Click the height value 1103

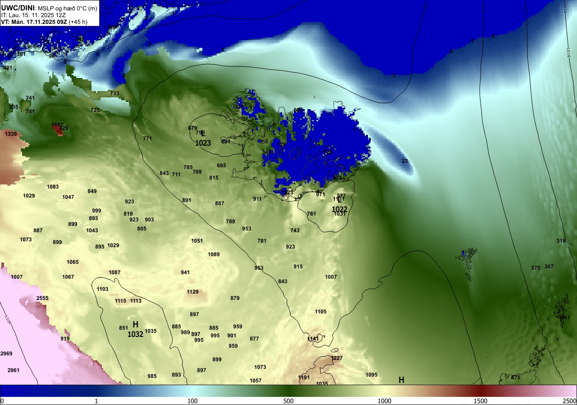point(102,289)
